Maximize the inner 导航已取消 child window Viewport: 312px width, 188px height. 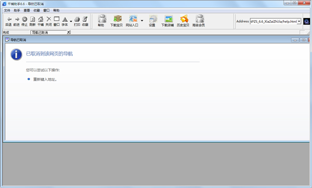[x=304, y=40]
